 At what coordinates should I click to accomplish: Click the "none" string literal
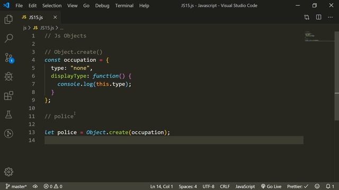[80, 68]
